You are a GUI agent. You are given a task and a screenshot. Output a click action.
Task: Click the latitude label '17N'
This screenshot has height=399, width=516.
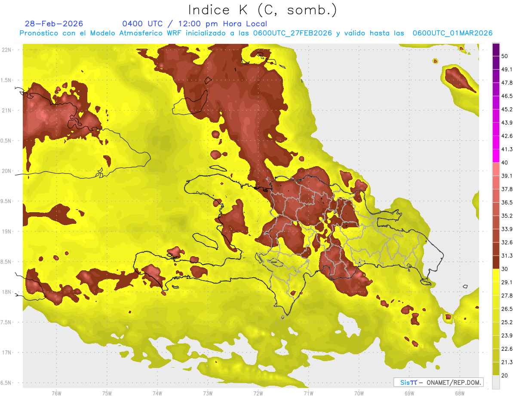point(7,353)
